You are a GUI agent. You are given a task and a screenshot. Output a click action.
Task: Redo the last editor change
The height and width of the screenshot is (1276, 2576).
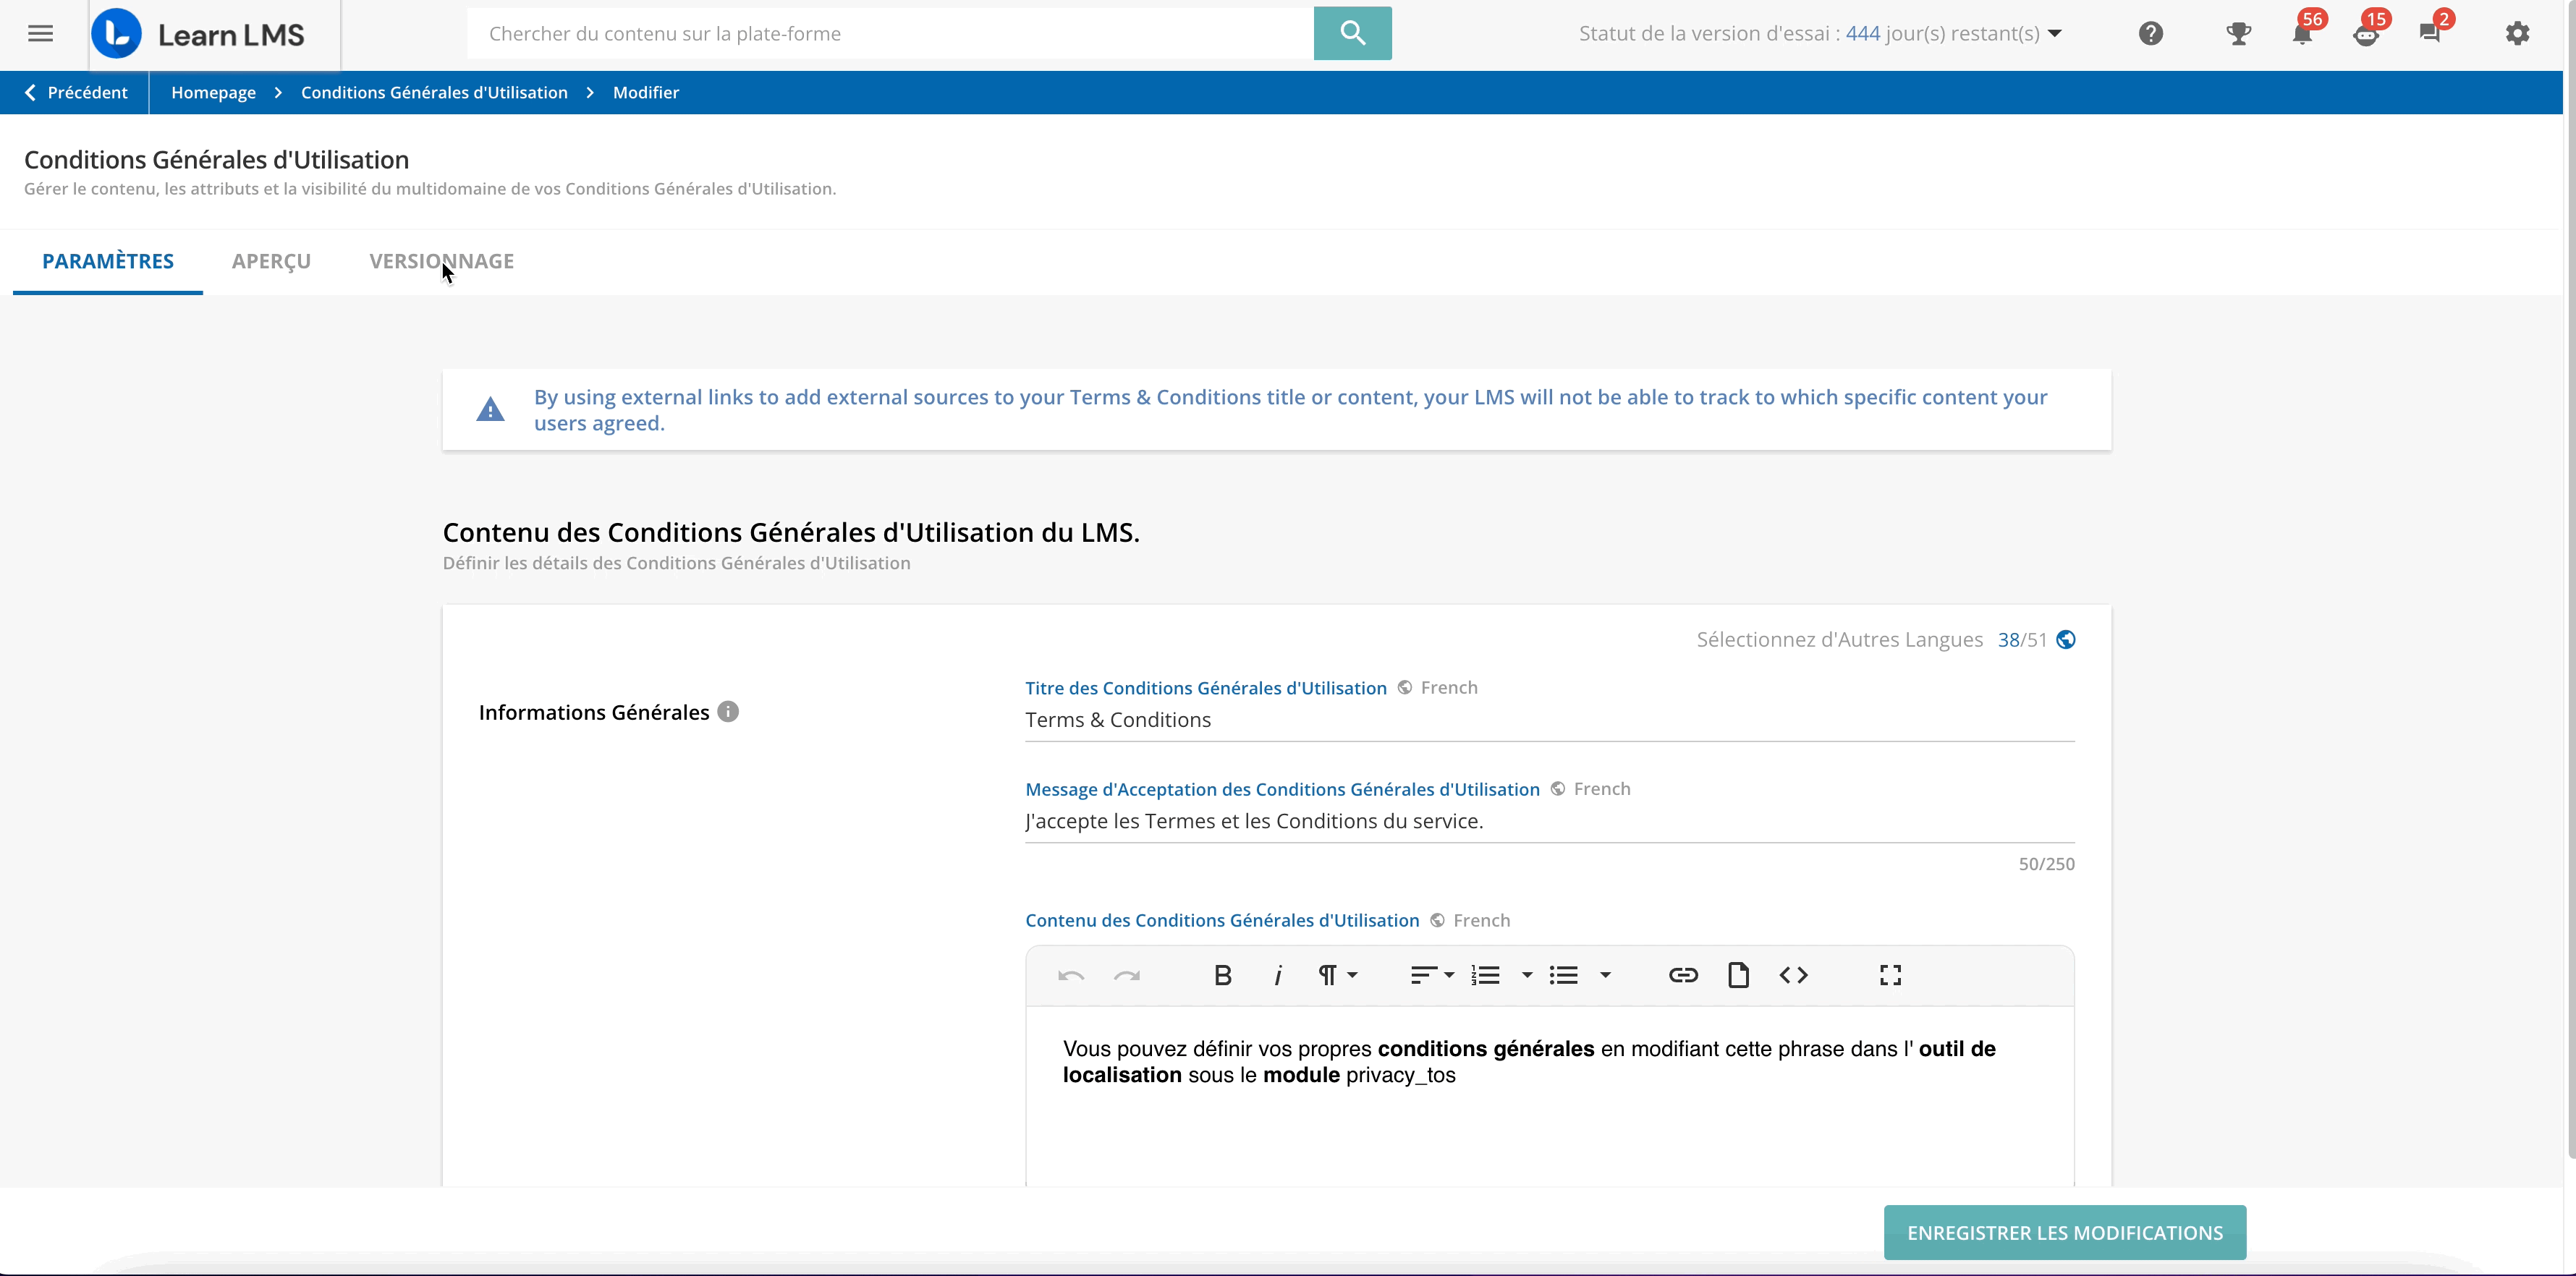[x=1127, y=975]
